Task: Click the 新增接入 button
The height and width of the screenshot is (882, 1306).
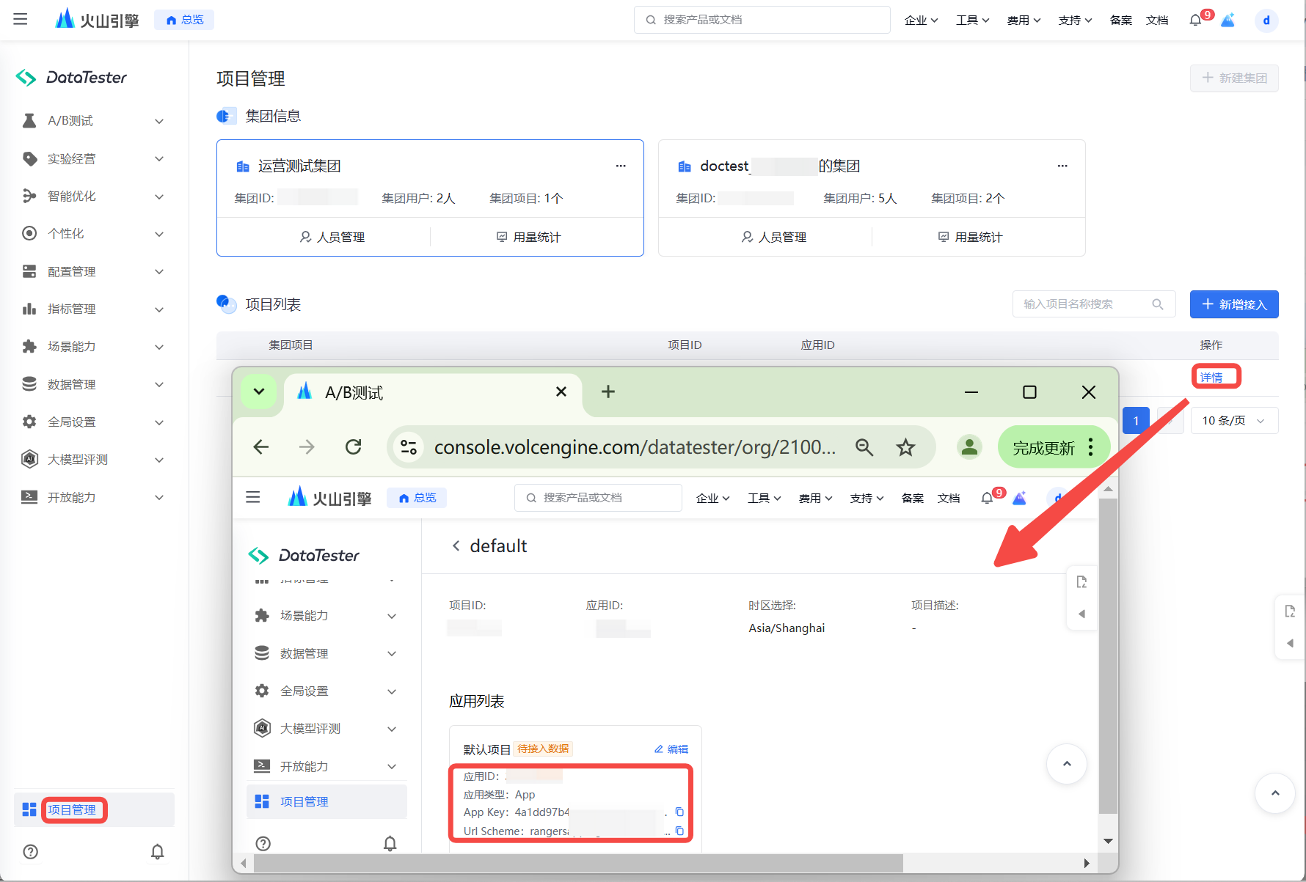Action: tap(1234, 304)
